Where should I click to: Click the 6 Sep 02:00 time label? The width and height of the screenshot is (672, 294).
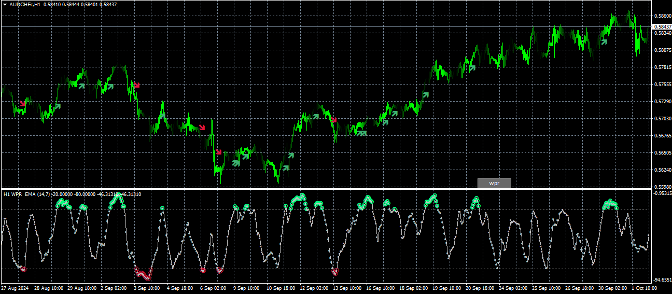213,288
